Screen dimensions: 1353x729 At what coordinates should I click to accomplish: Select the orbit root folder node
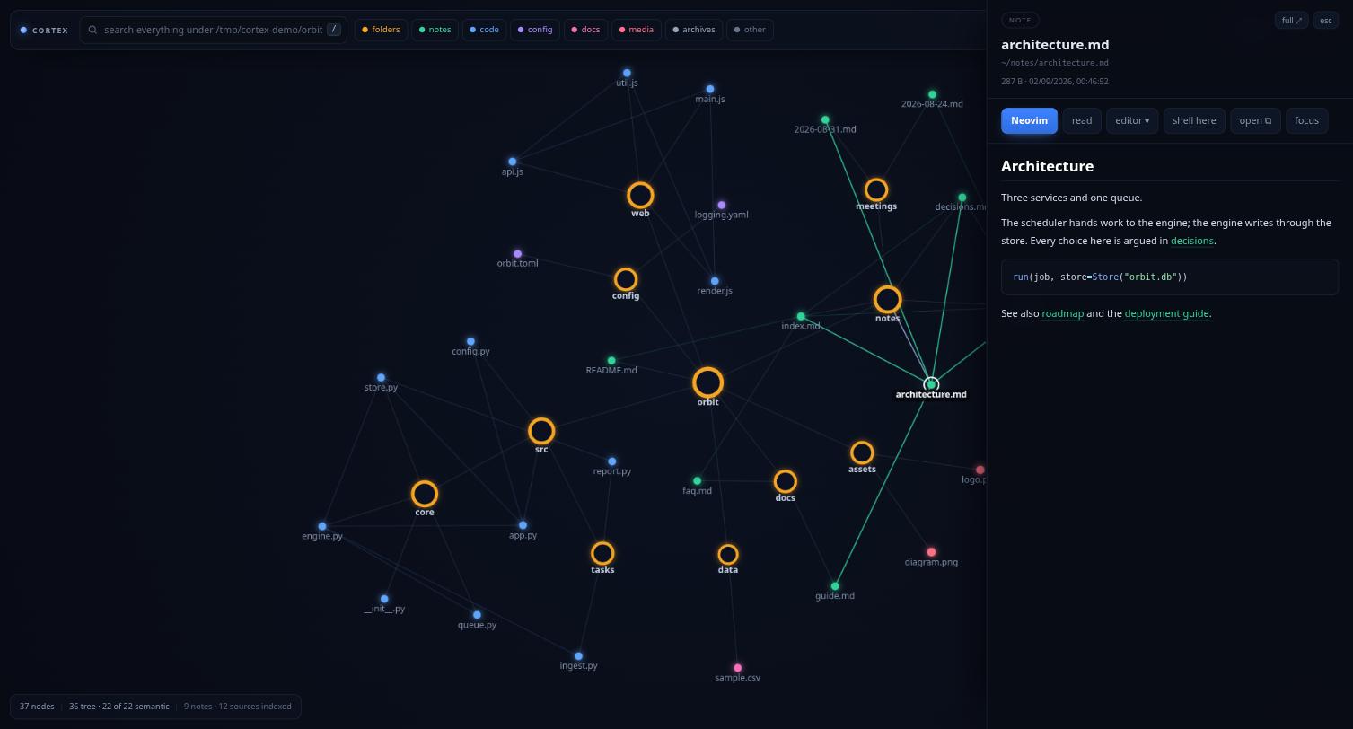[707, 382]
